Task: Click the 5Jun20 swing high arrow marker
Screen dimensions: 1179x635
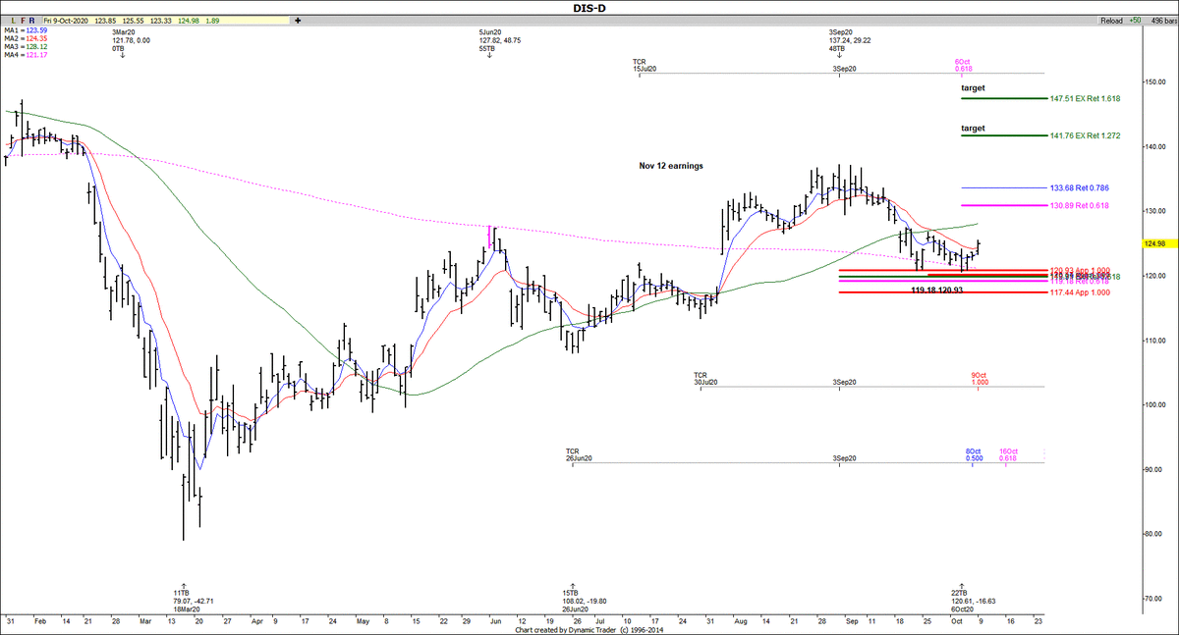Action: [488, 55]
